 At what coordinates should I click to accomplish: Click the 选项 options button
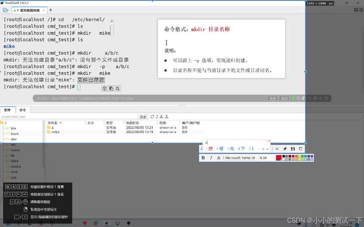click(284, 98)
